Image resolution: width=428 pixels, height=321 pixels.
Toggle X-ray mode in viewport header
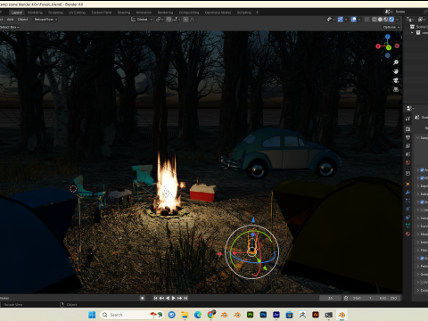366,20
